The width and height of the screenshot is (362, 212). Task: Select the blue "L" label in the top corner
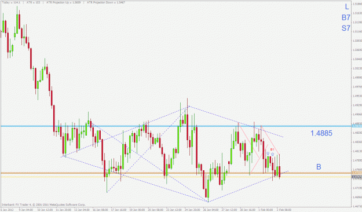347,7
